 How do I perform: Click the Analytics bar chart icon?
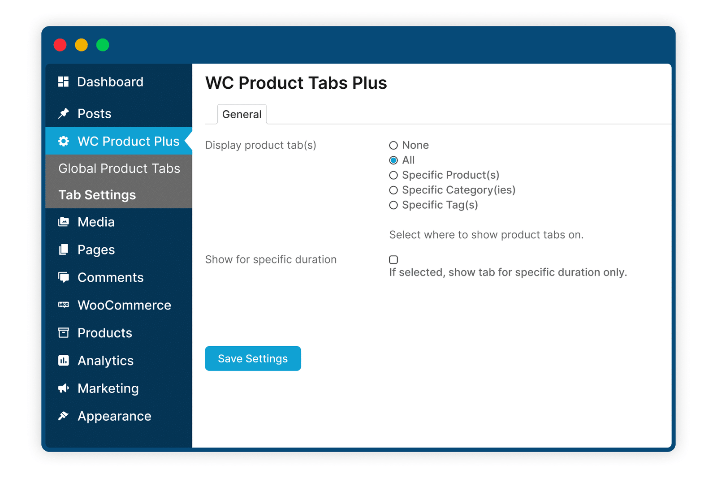[64, 360]
